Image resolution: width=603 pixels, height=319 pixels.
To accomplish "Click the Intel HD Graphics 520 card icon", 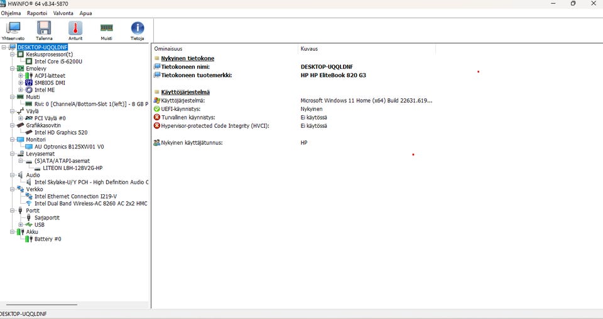I will coord(29,132).
